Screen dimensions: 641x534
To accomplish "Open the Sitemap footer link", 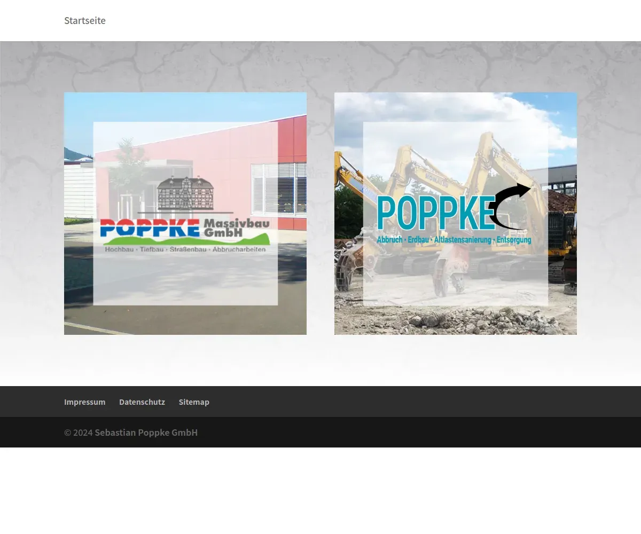I will [194, 402].
